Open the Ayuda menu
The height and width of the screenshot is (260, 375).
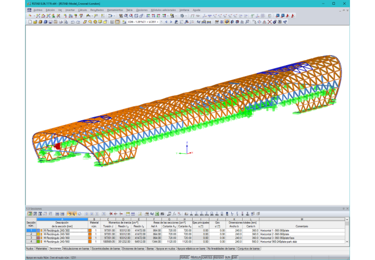[196, 10]
